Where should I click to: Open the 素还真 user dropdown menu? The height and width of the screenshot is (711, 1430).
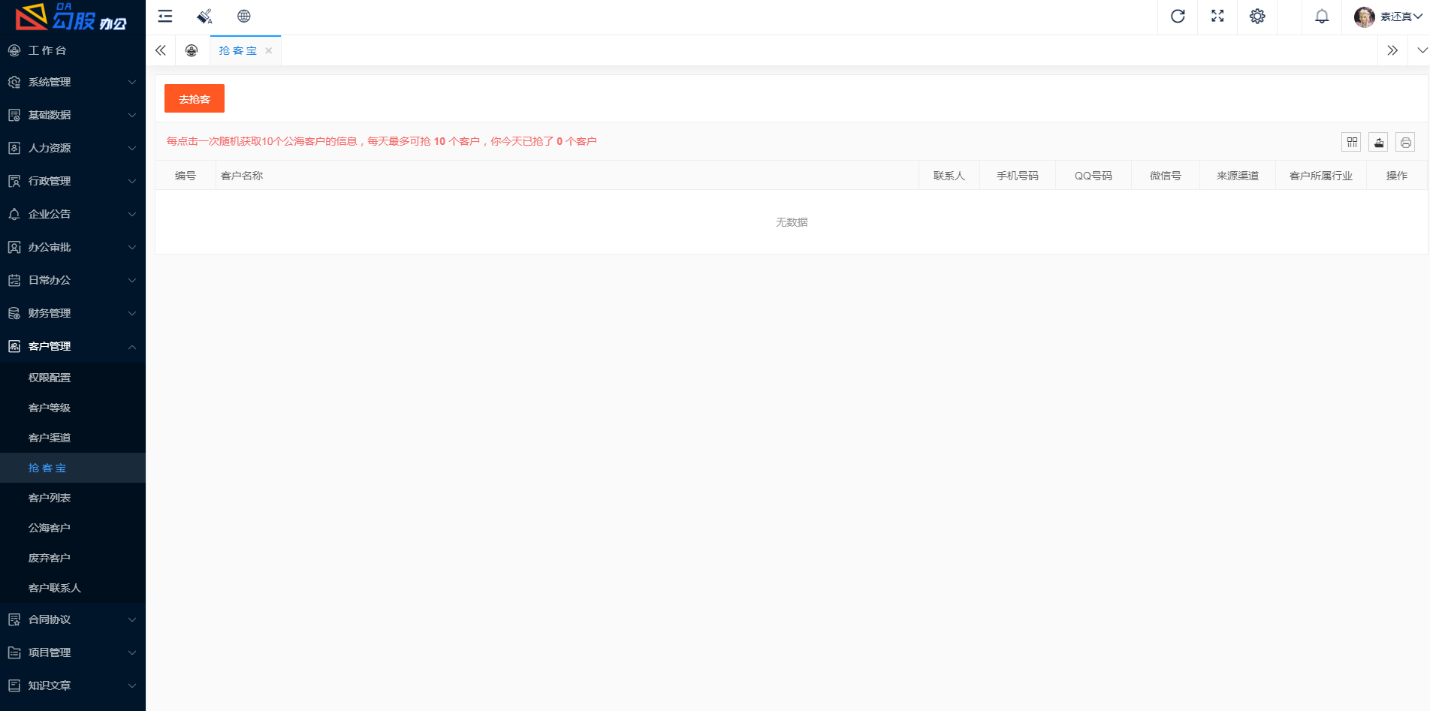[1401, 17]
